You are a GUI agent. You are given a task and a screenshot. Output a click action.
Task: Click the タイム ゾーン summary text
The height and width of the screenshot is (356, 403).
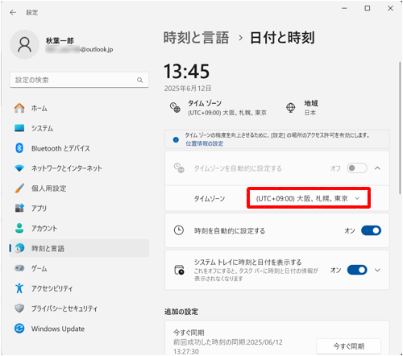(x=227, y=108)
